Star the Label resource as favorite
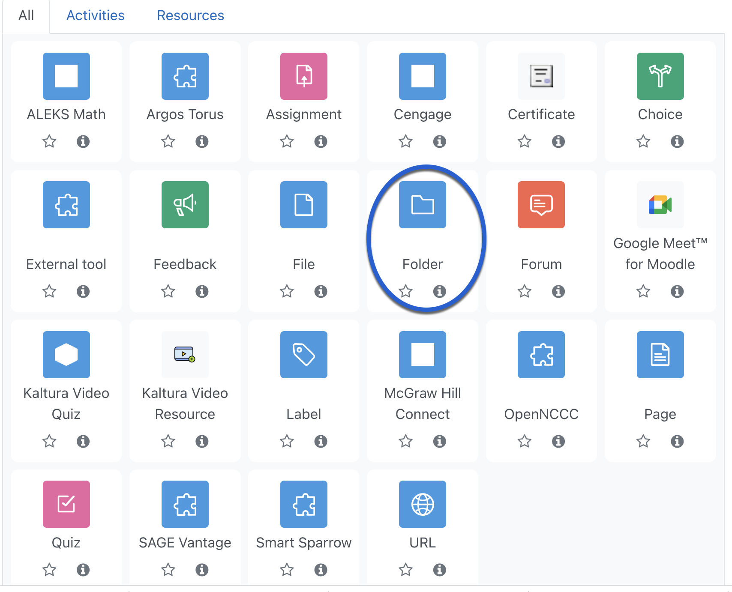The width and height of the screenshot is (732, 592). pyautogui.click(x=287, y=441)
